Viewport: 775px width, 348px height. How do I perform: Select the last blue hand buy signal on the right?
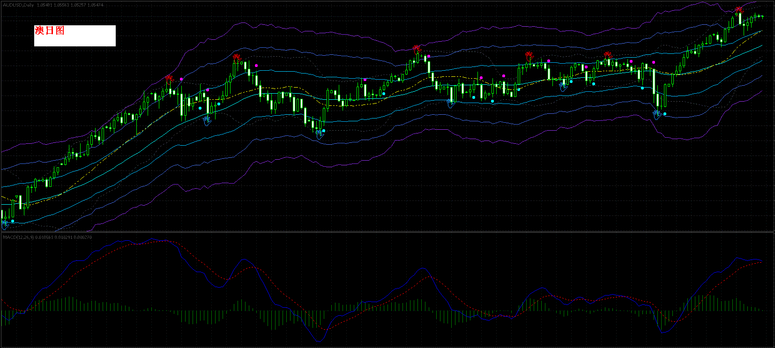pyautogui.click(x=658, y=114)
